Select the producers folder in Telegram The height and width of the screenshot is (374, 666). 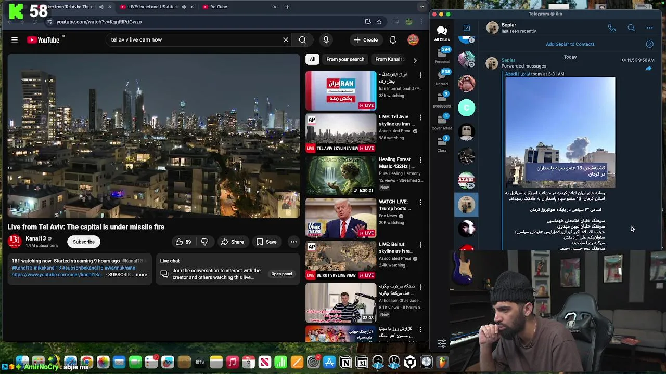coord(442,99)
